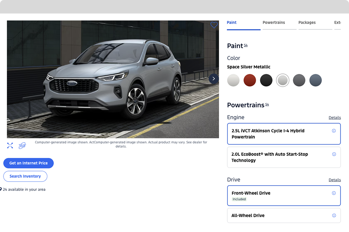Show next vehicle image with arrow
This screenshot has height=232, width=349.
point(214,78)
